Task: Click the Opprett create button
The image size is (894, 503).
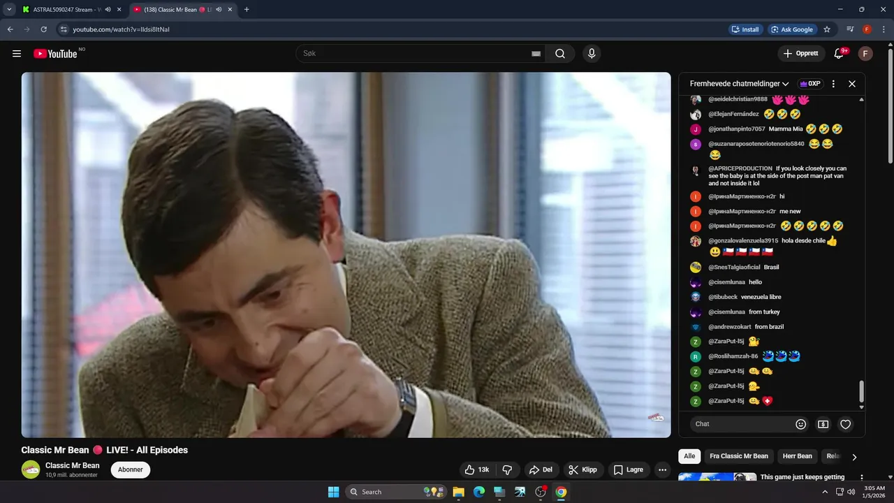Action: point(801,54)
